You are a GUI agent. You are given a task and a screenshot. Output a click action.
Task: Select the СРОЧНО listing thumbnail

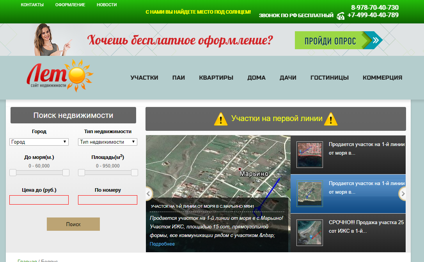pyautogui.click(x=310, y=233)
